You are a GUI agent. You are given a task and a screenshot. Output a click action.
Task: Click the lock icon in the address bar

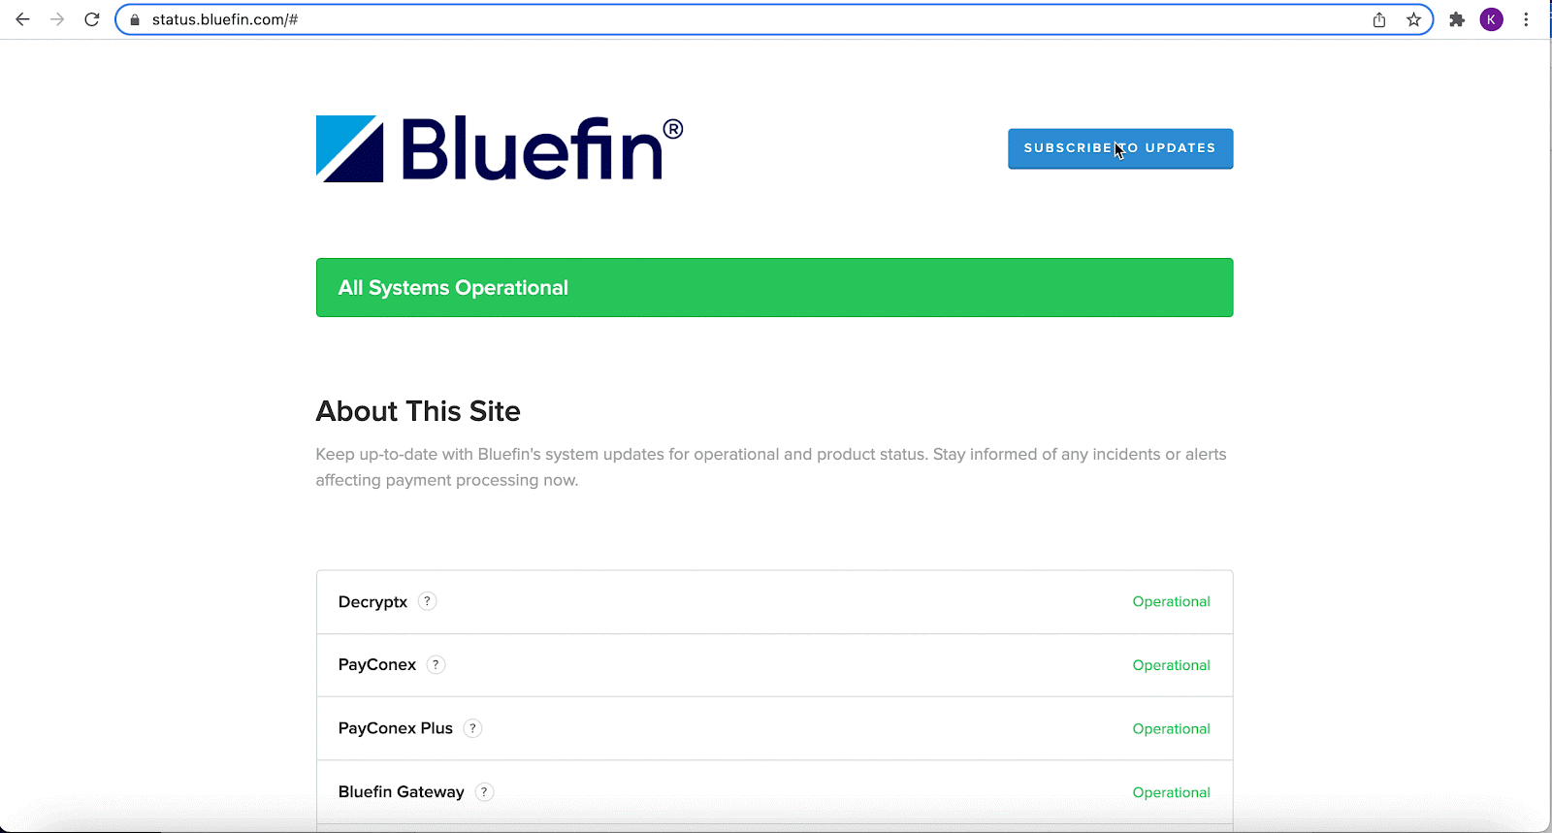click(x=135, y=19)
